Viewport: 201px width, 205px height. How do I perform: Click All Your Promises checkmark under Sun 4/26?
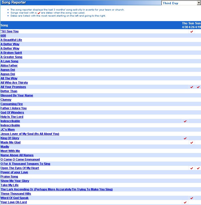pyautogui.click(x=192, y=87)
